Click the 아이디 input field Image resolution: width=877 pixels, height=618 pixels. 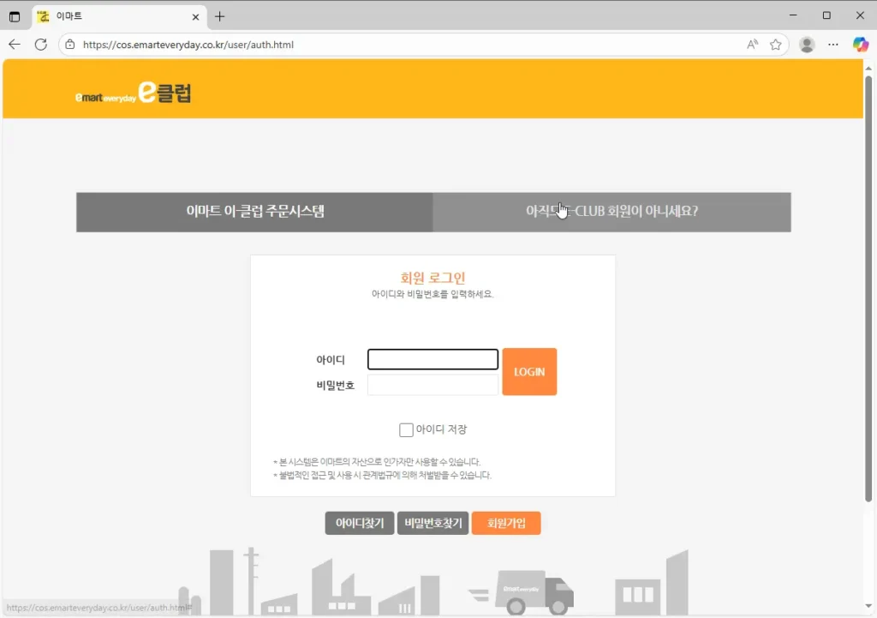[433, 359]
